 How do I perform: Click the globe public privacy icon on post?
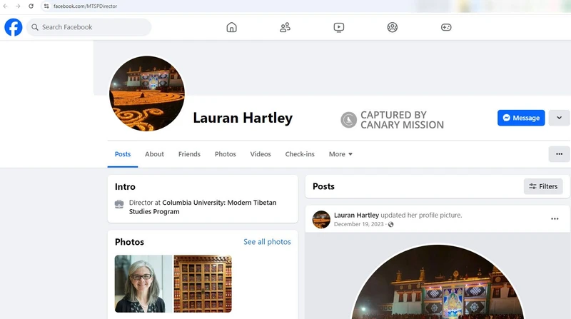[390, 224]
